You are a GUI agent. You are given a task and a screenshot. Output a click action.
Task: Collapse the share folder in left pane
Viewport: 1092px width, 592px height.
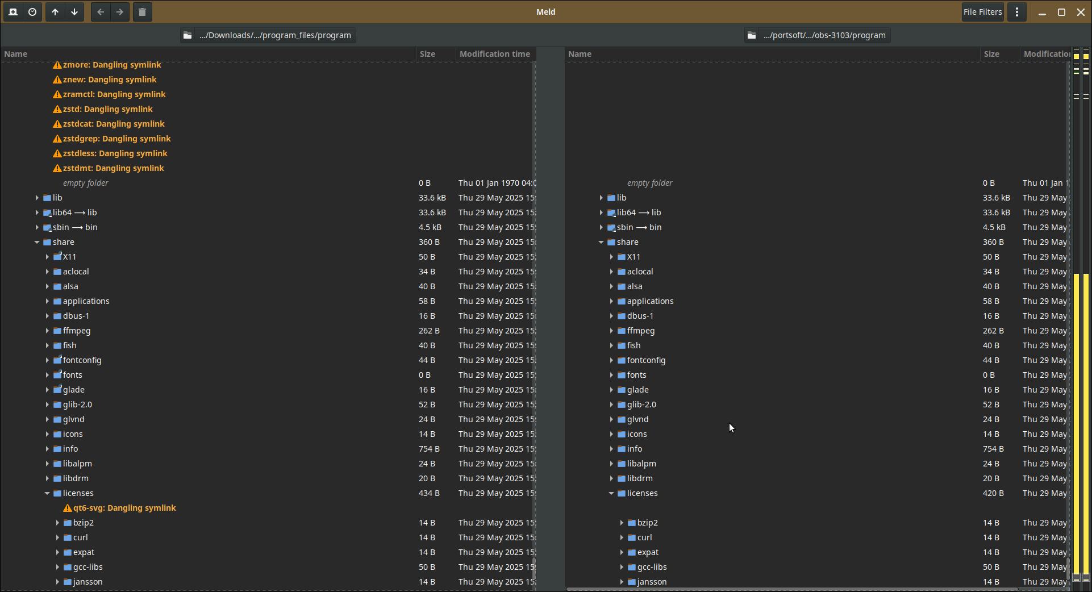tap(37, 242)
